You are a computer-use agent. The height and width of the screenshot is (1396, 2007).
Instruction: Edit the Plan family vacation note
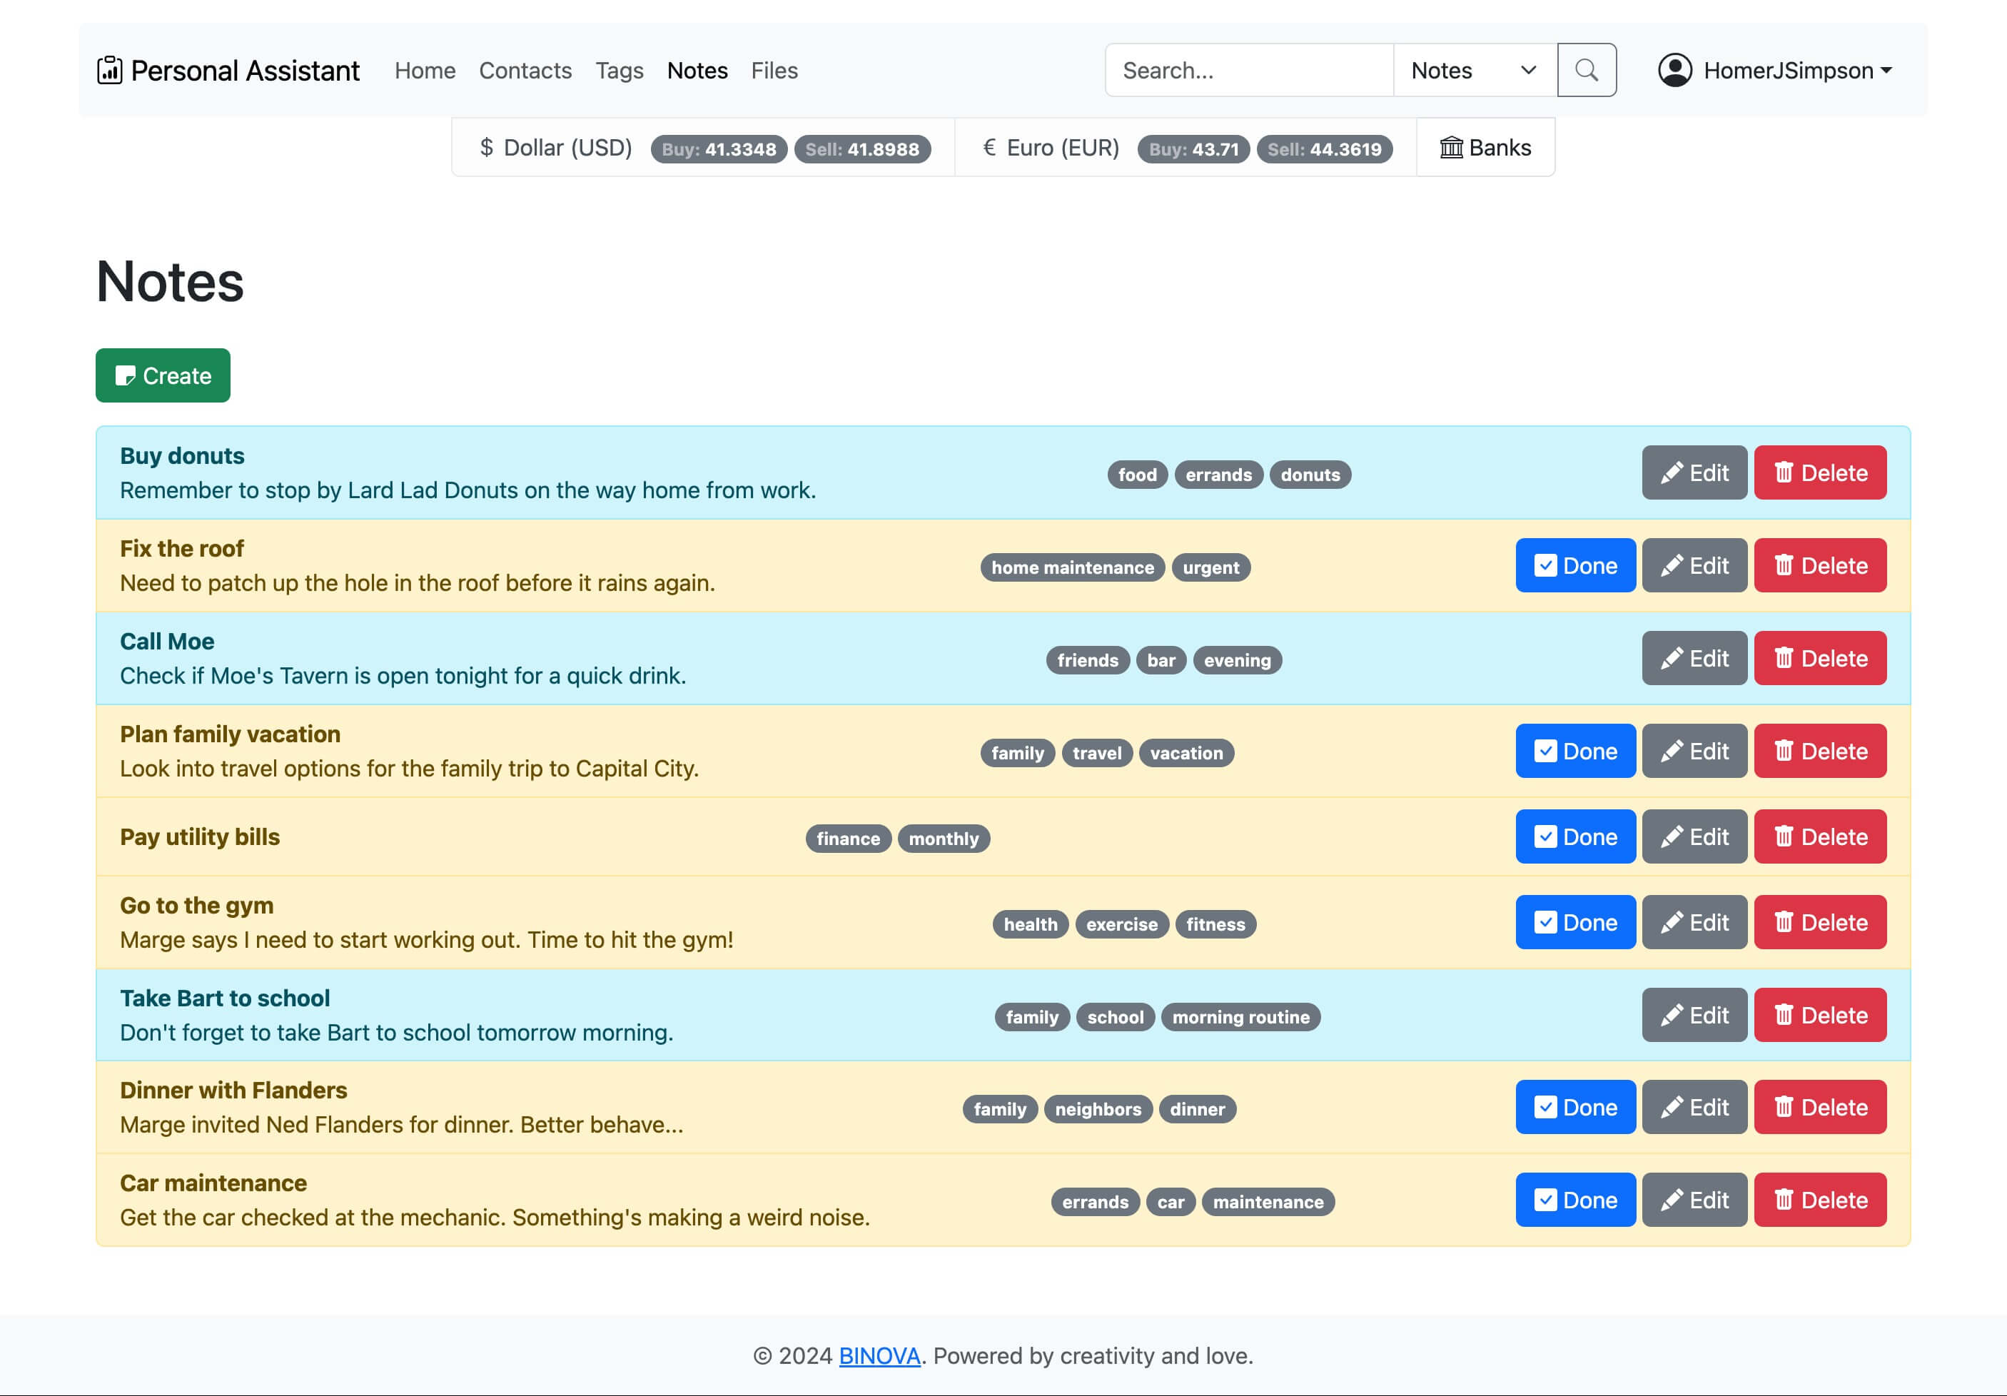1694,751
